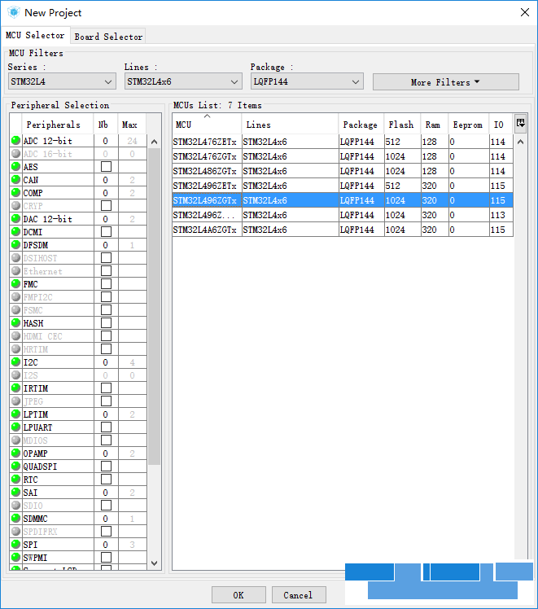Click the down arrow of the peripheral list scrollbar
Viewport: 538px width, 609px height.
pos(154,563)
